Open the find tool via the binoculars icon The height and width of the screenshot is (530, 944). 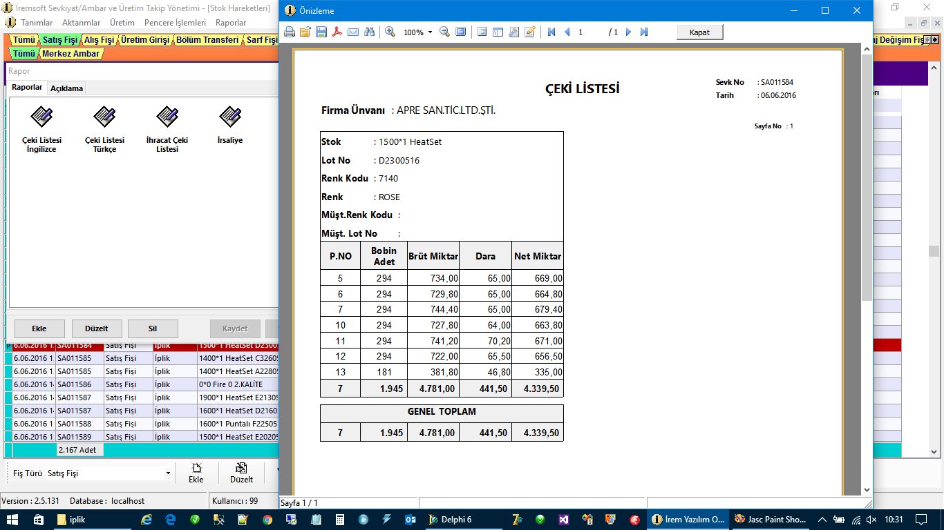tap(369, 32)
